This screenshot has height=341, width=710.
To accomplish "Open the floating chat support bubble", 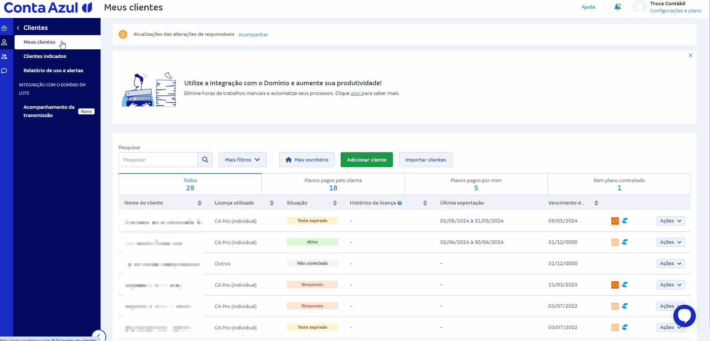I will (684, 316).
